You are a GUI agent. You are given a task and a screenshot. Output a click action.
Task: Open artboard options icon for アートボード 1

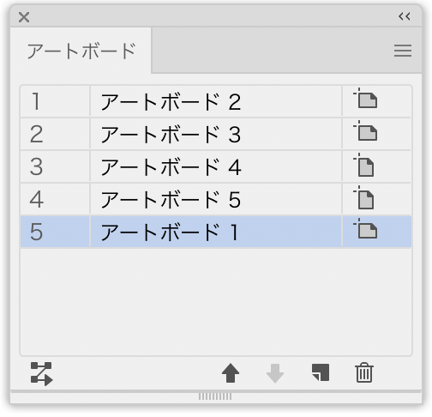click(x=365, y=228)
